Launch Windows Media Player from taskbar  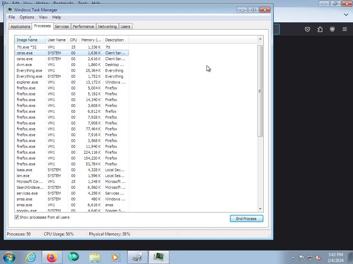tap(116, 257)
